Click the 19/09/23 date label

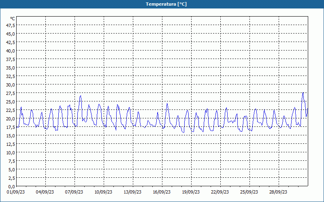[x=191, y=192]
